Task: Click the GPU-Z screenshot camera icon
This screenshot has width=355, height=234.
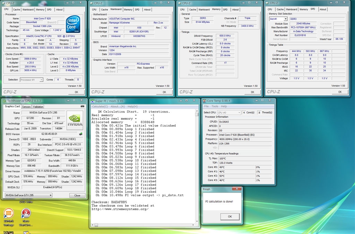Action: click(x=83, y=107)
